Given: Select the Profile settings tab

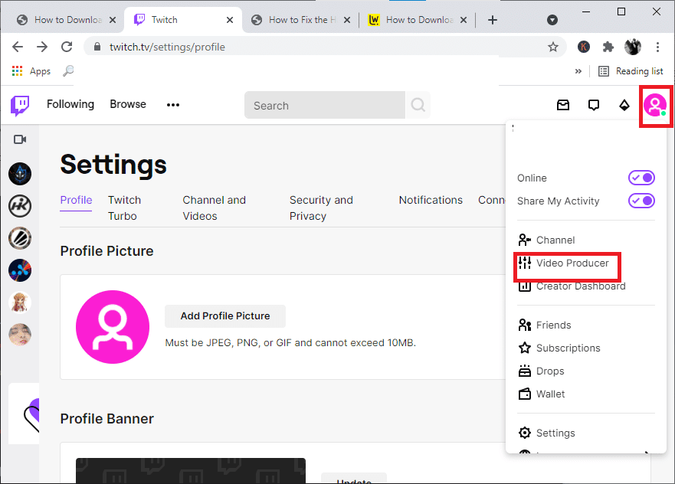Looking at the screenshot, I should [76, 200].
